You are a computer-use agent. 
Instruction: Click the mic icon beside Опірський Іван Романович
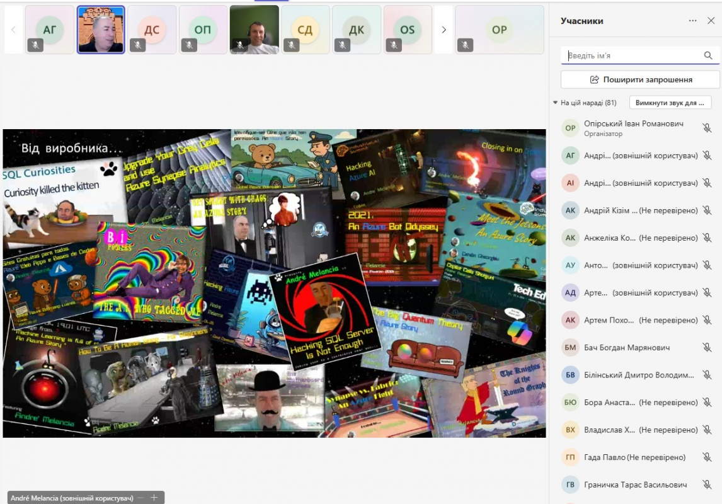click(x=707, y=128)
